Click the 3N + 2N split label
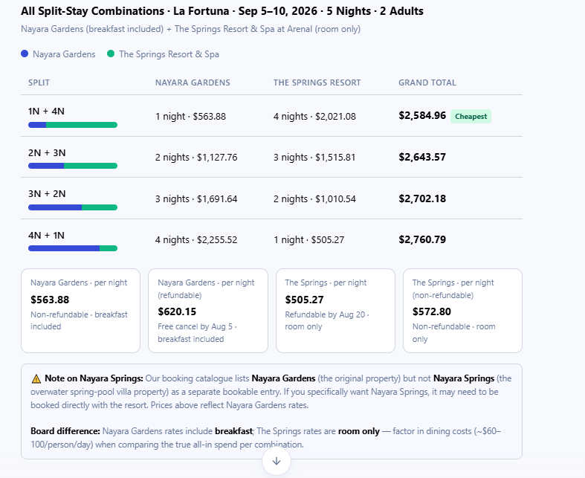The height and width of the screenshot is (478, 585). [x=47, y=194]
